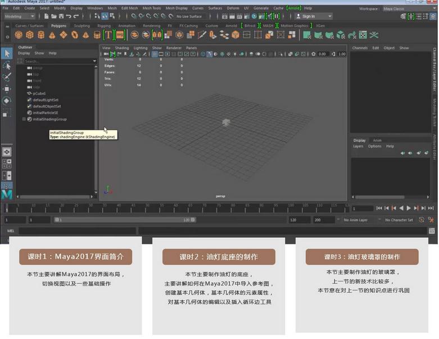Create a polygon torus from the shelf
This screenshot has width=439, height=339.
click(74, 35)
